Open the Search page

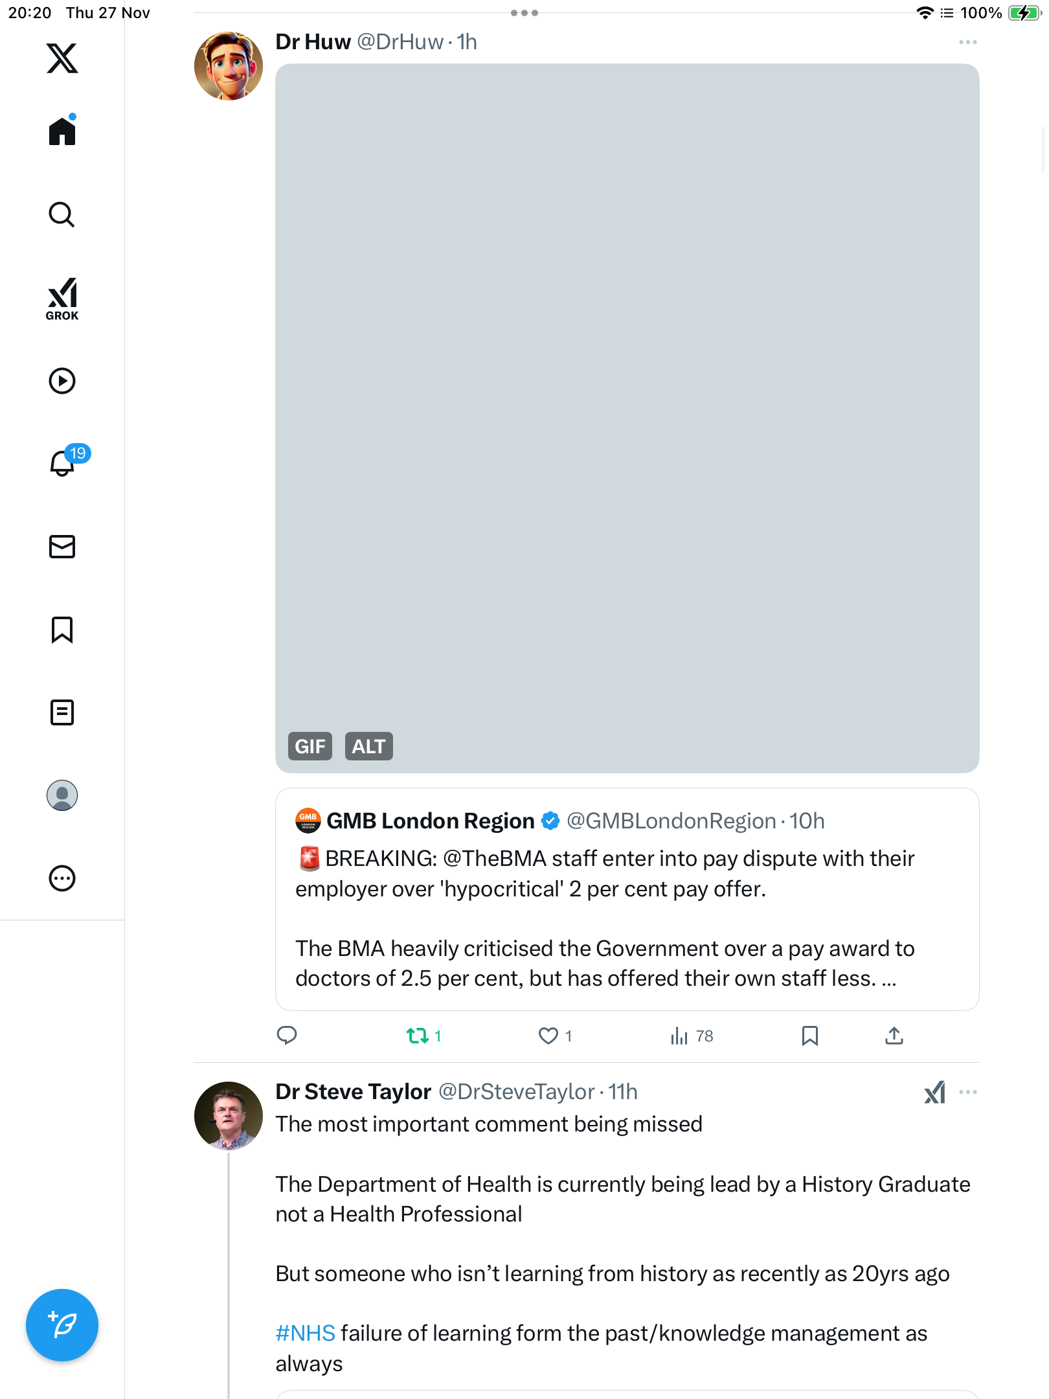pos(62,215)
